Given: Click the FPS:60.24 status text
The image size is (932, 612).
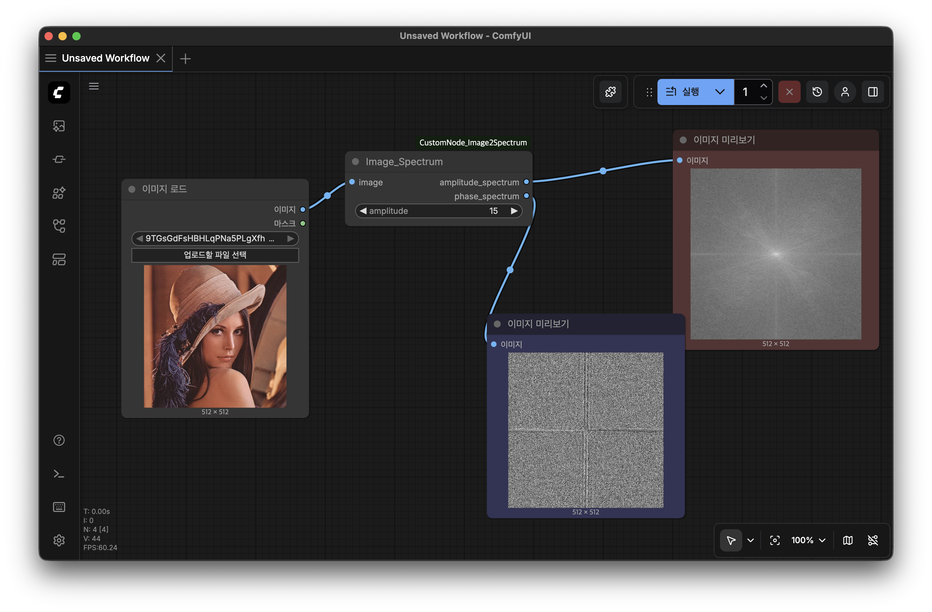Looking at the screenshot, I should tap(100, 547).
